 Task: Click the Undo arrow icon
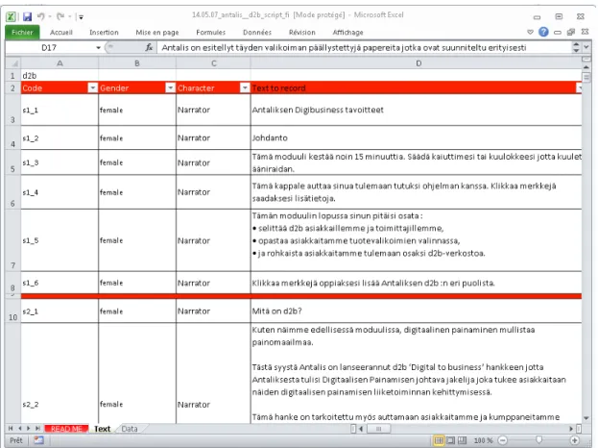pyautogui.click(x=41, y=16)
